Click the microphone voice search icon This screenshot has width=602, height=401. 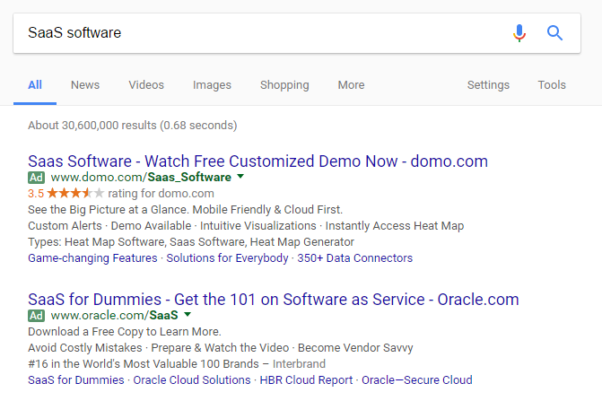coord(519,33)
